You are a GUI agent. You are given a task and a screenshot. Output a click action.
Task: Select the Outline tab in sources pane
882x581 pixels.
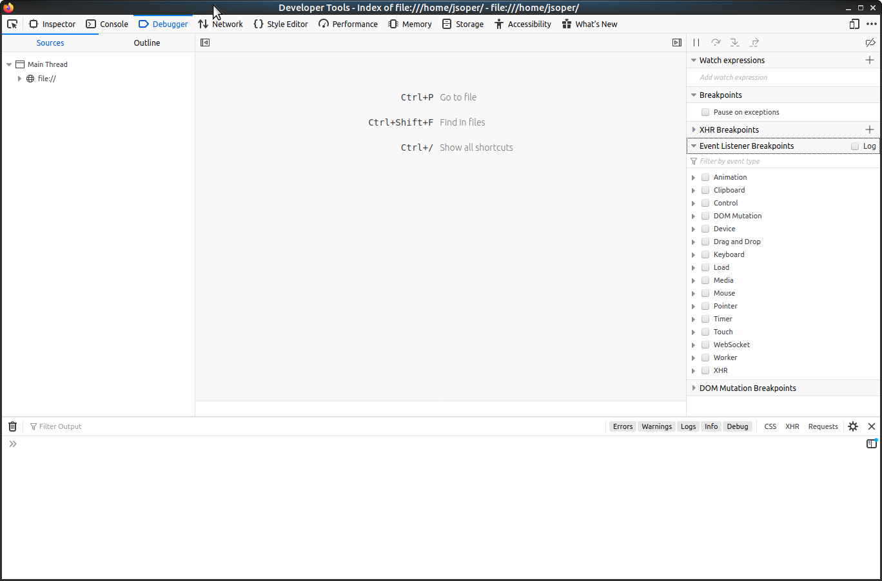pos(147,43)
